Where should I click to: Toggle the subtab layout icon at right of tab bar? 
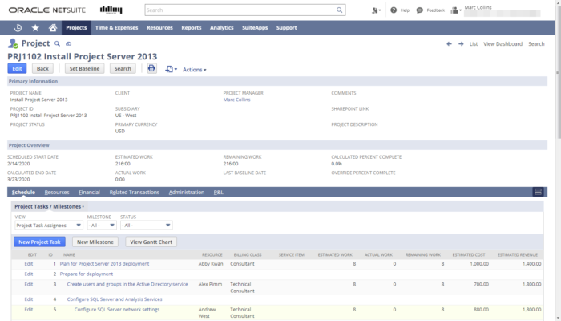pyautogui.click(x=538, y=192)
